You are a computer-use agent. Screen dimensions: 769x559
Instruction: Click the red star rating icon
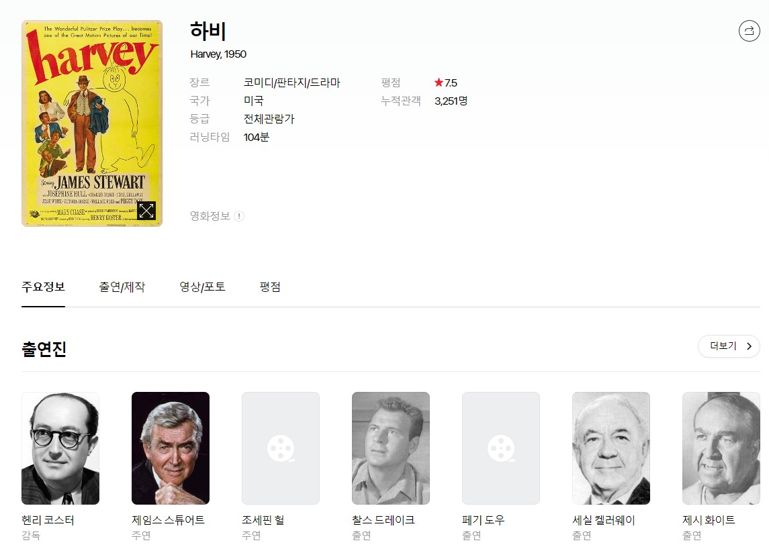coord(439,83)
